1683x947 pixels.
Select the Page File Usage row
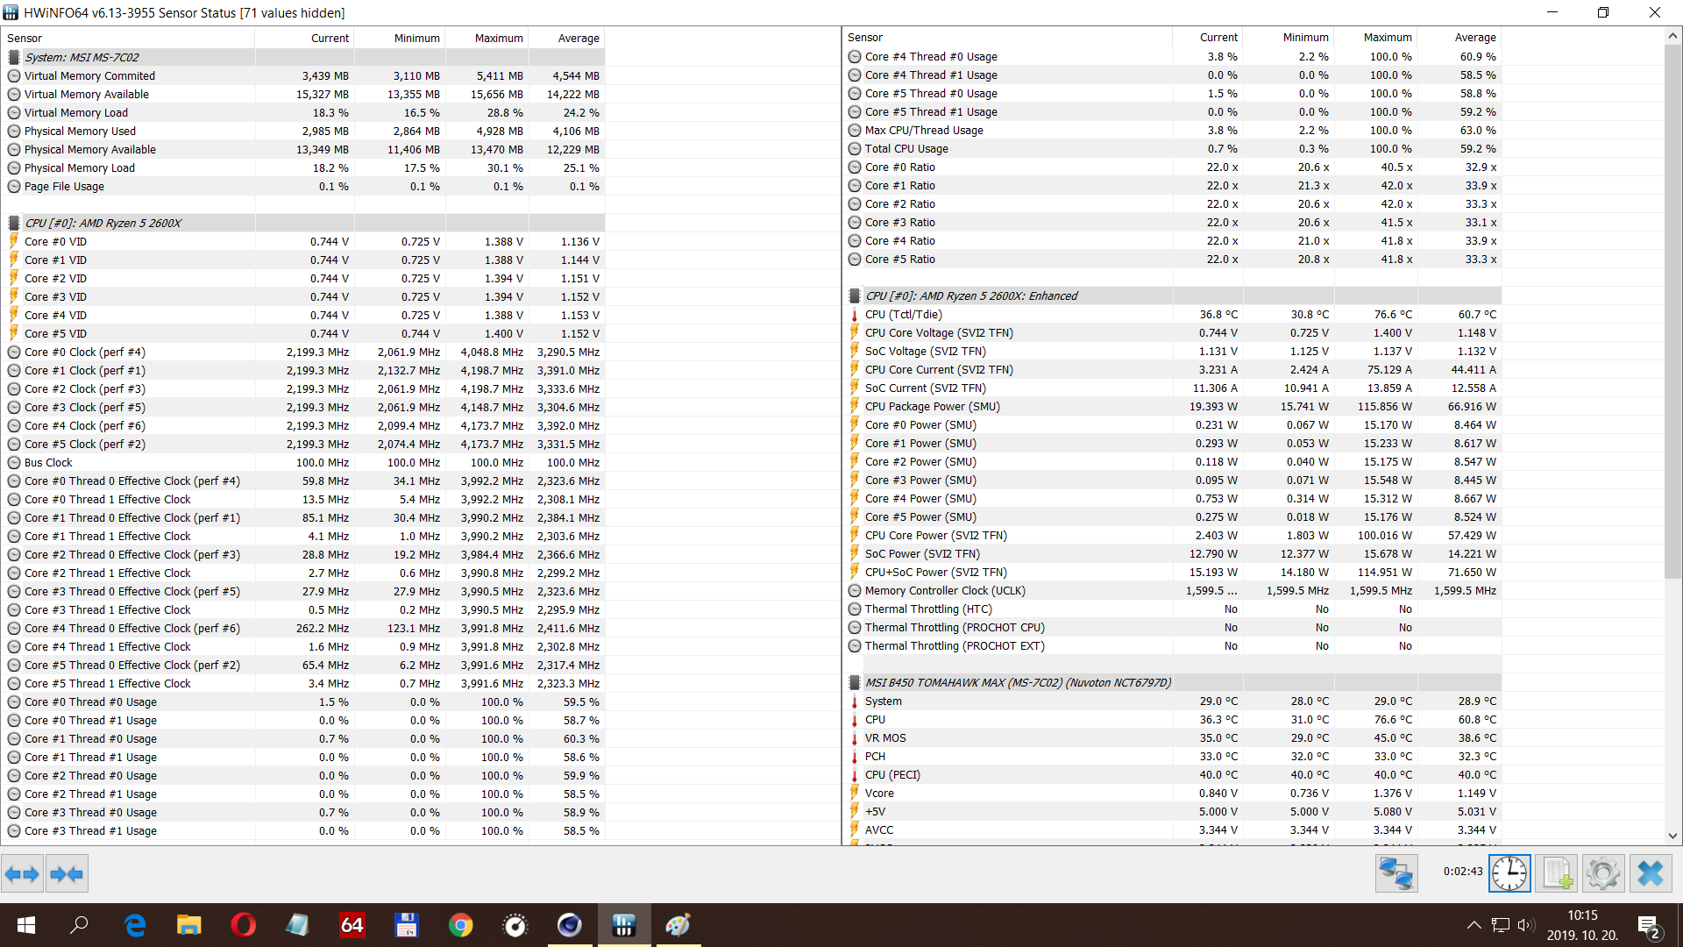pos(302,186)
